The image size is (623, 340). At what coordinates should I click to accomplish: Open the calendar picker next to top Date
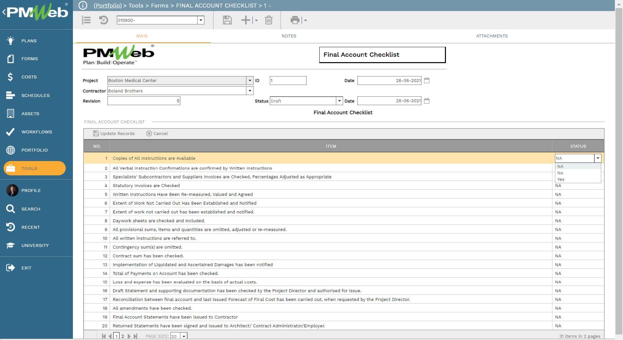point(427,80)
